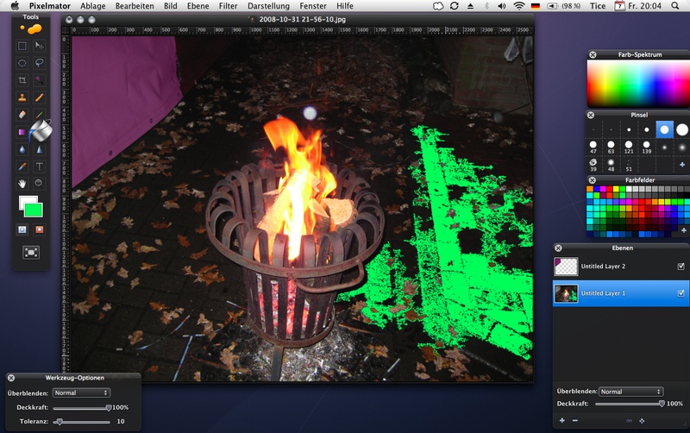Viewport: 690px width, 433px height.
Task: Hide Untitled Layer 2 via checkbox
Action: (x=681, y=267)
